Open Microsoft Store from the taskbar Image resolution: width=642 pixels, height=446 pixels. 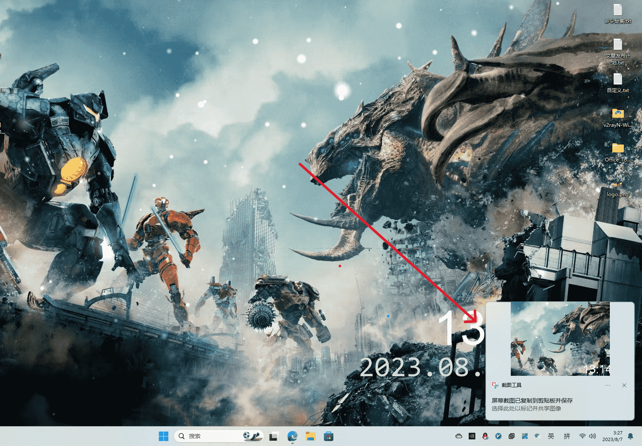tap(329, 436)
